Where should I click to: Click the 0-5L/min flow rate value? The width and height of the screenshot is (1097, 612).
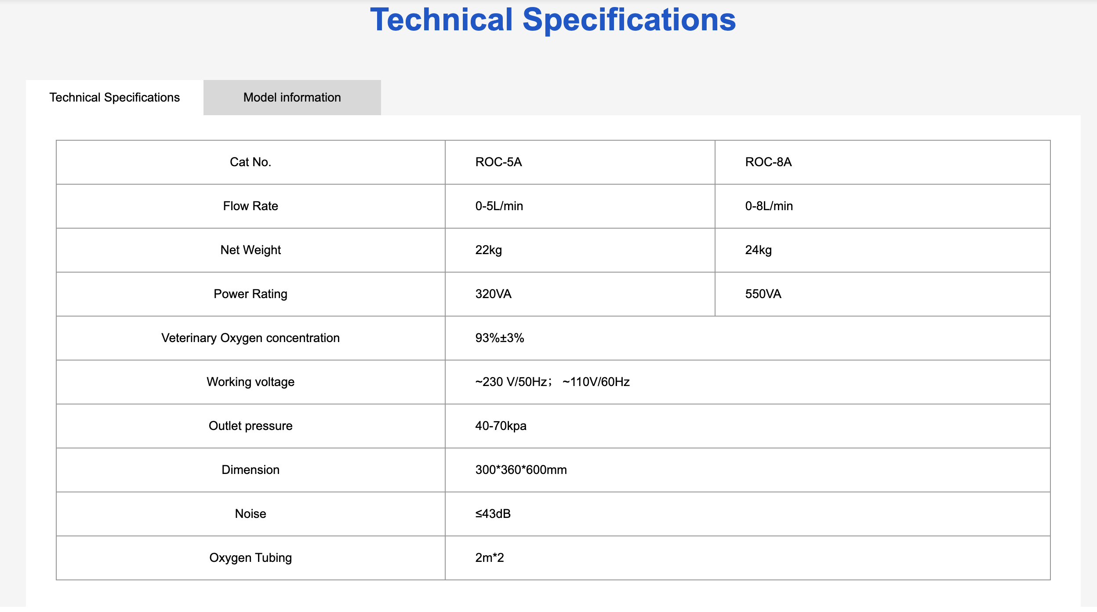click(499, 206)
